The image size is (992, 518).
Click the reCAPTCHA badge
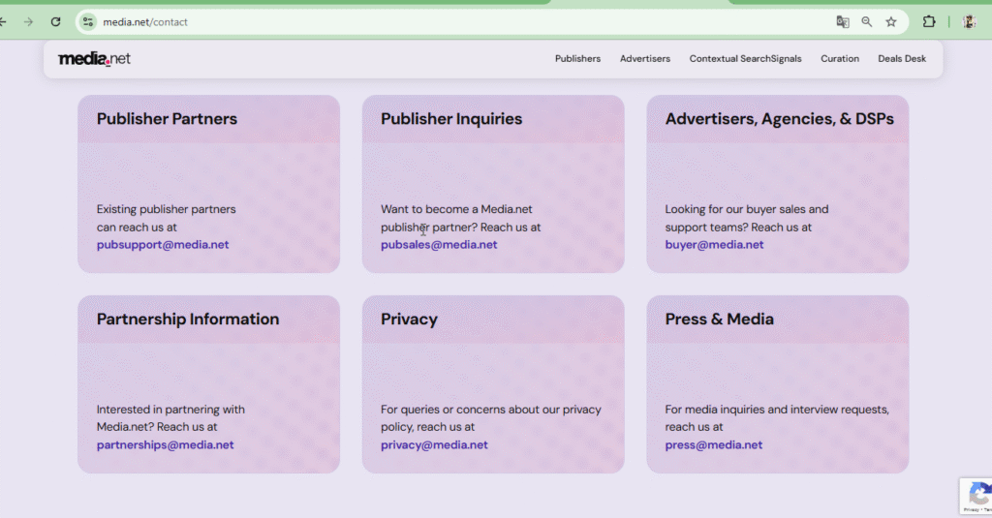click(x=976, y=495)
